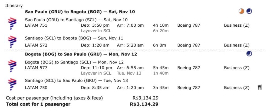277x109 pixels.
Task: Click the overnight moon icon for Nov 12
Action: click(x=249, y=54)
